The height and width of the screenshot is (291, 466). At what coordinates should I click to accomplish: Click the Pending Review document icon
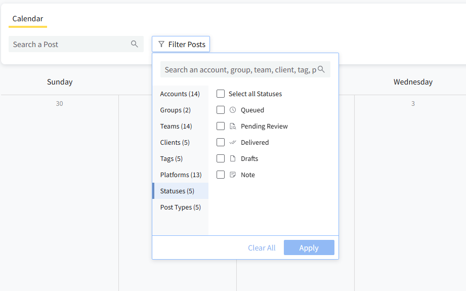[233, 126]
